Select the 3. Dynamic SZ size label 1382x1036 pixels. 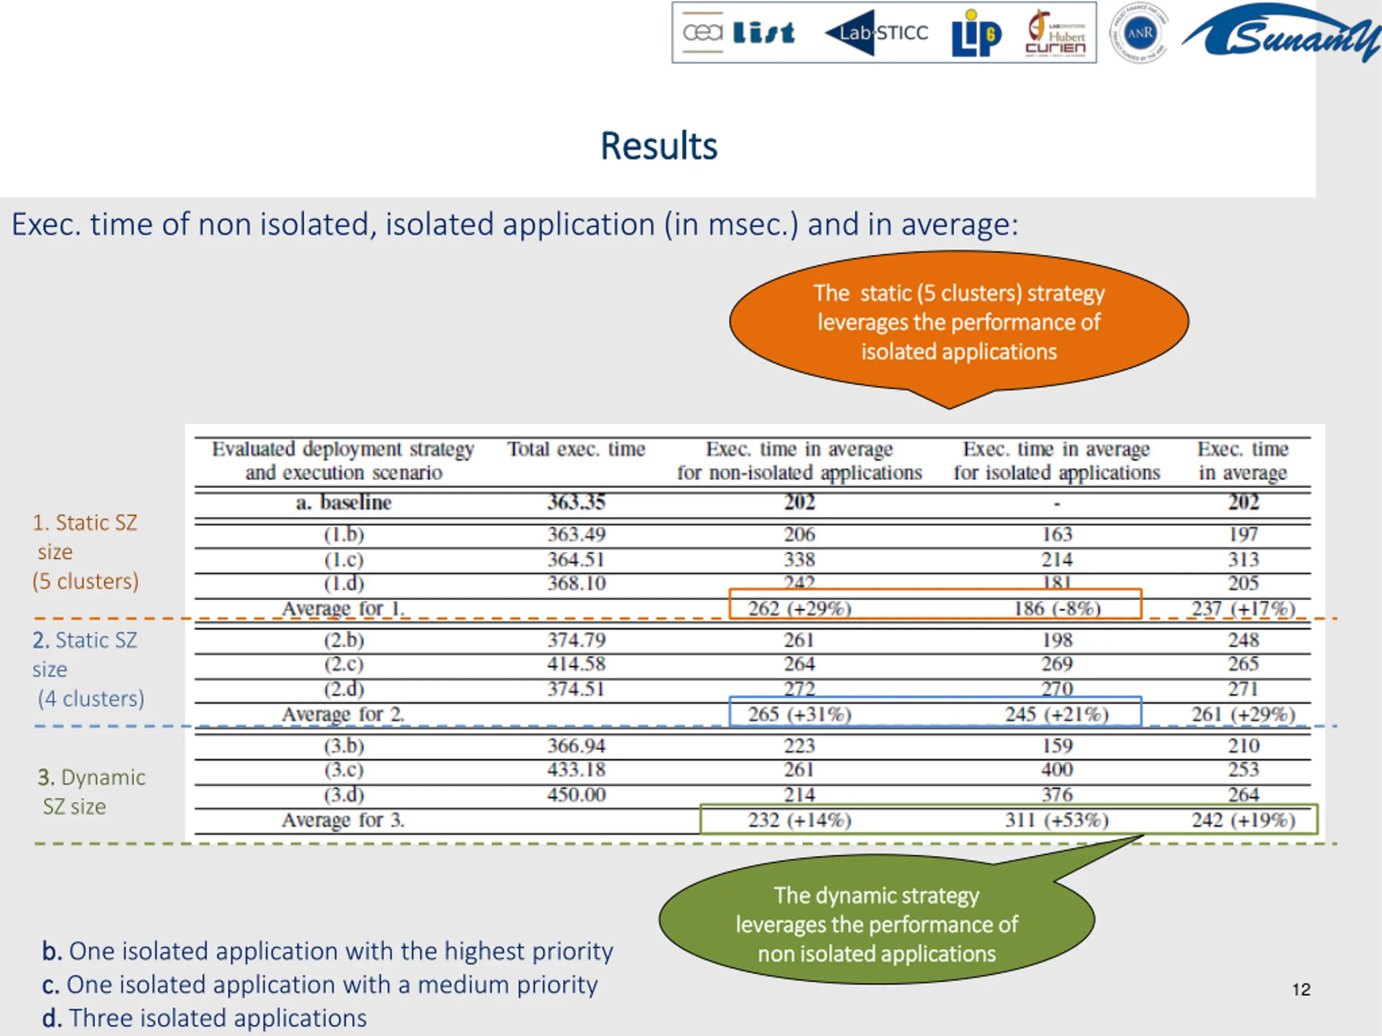(x=91, y=791)
